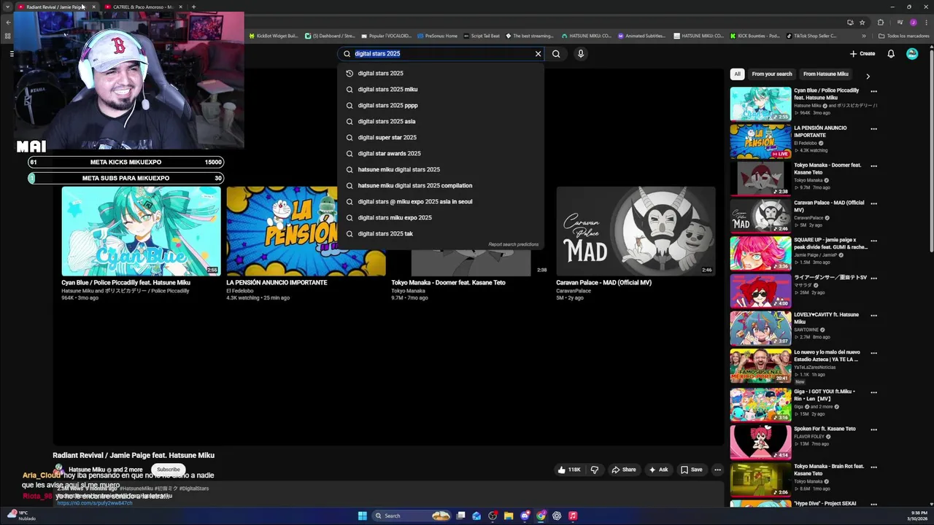Open options menu for LOVELY CAVITY sidebar video
The width and height of the screenshot is (934, 525).
873,316
